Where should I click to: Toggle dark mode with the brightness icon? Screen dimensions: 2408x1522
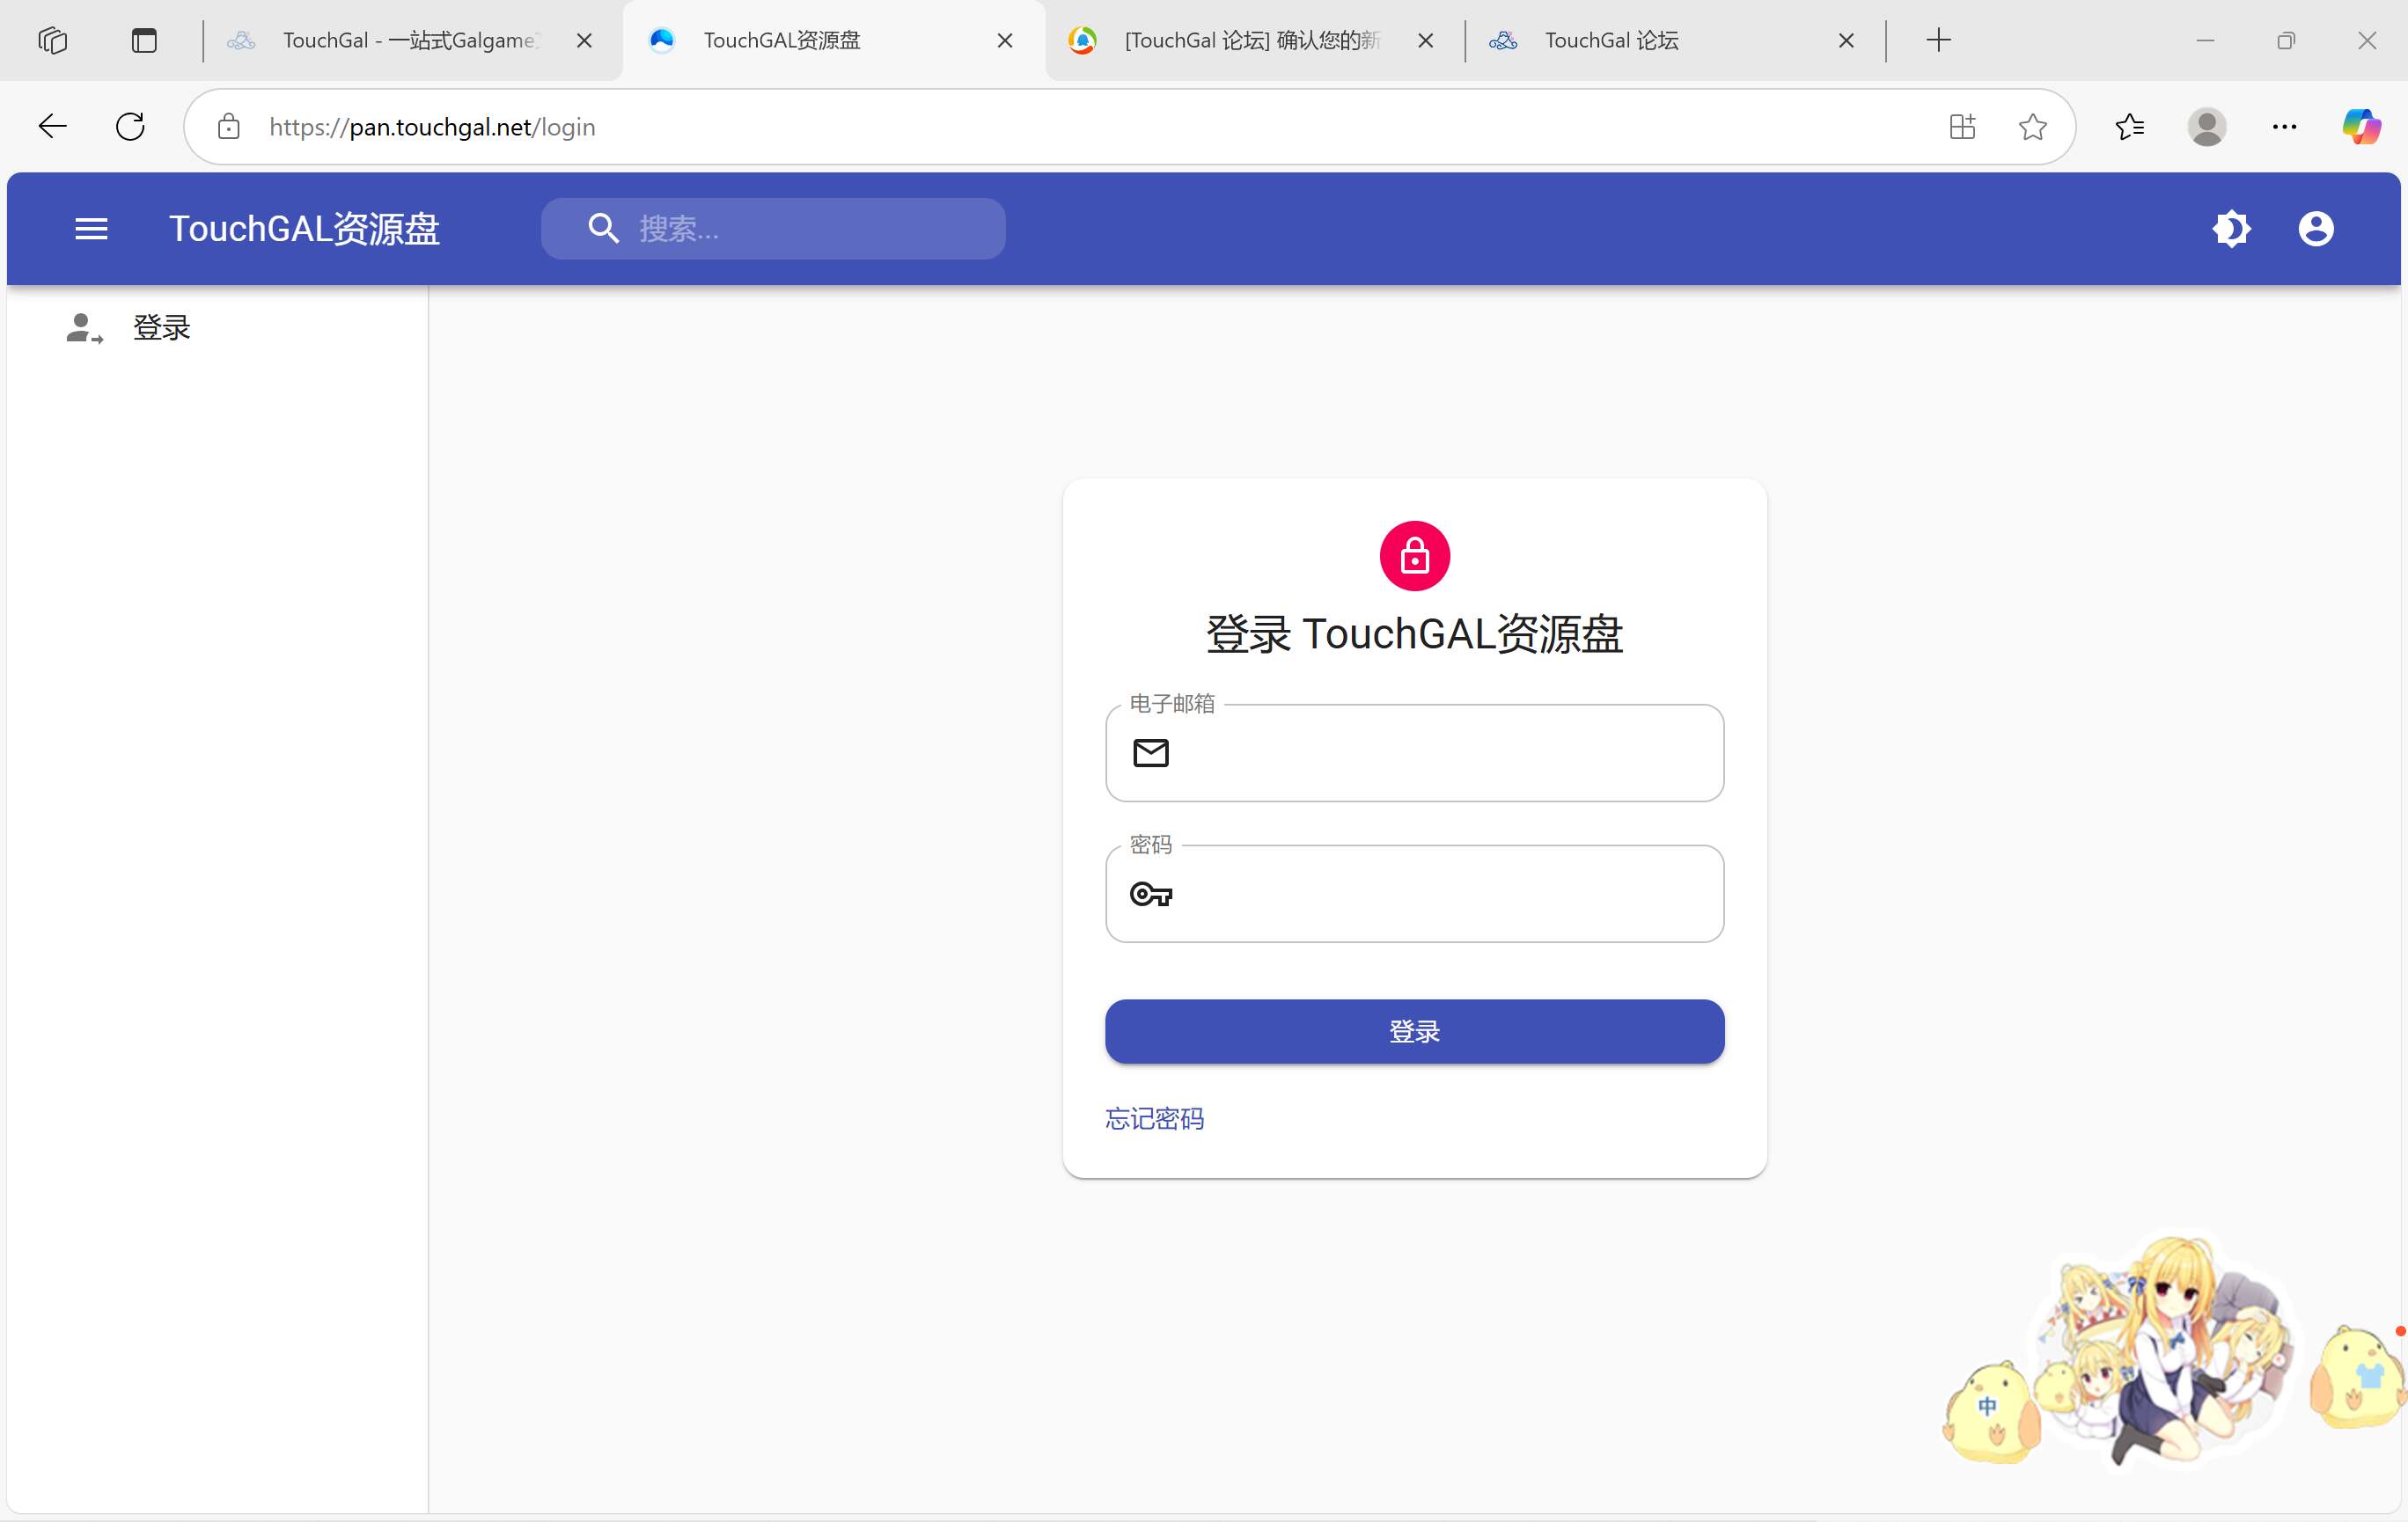click(x=2231, y=229)
